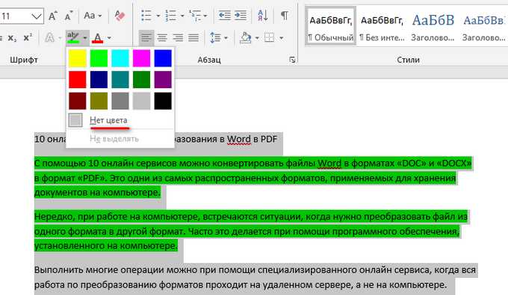
Task: Apply the red font color button
Action: [x=97, y=38]
